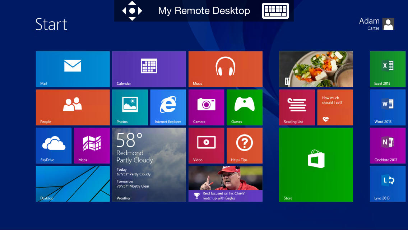Launch the Camera app
The height and width of the screenshot is (230, 408).
coord(206,107)
